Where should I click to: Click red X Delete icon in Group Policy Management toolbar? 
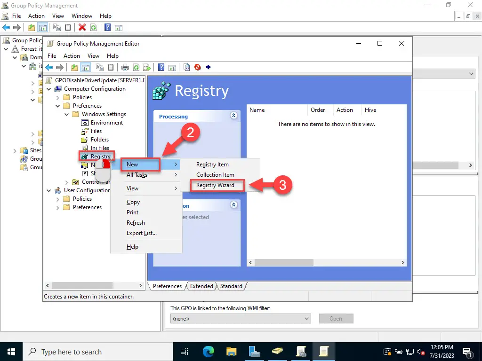pyautogui.click(x=82, y=27)
